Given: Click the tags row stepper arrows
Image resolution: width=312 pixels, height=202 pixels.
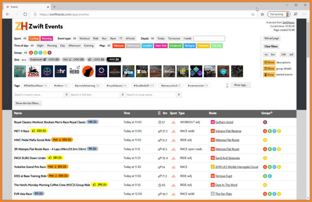Looking at the screenshot, I should coord(227,85).
